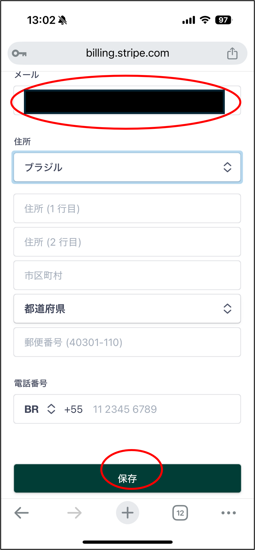Open the ブラジル country dropdown
The height and width of the screenshot is (550, 255).
pyautogui.click(x=127, y=167)
